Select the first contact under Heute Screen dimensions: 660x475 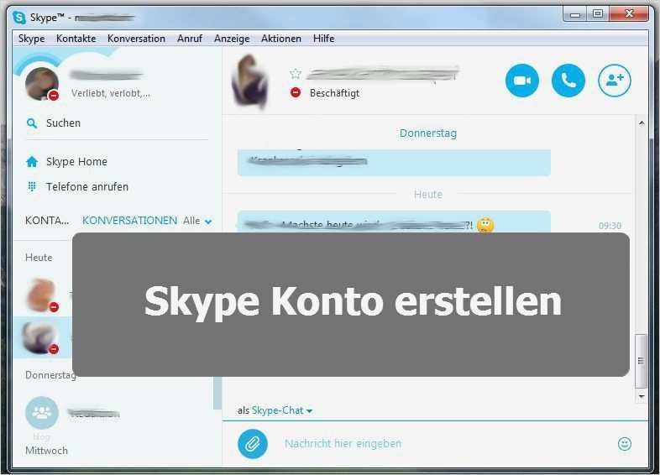[41, 295]
